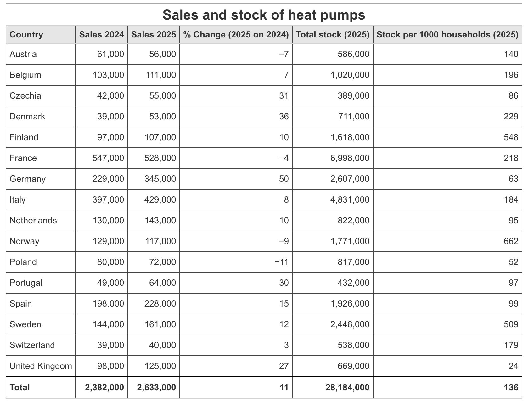Image resolution: width=528 pixels, height=402 pixels.
Task: Select Poland's −11 percent change cell
Action: 281,262
